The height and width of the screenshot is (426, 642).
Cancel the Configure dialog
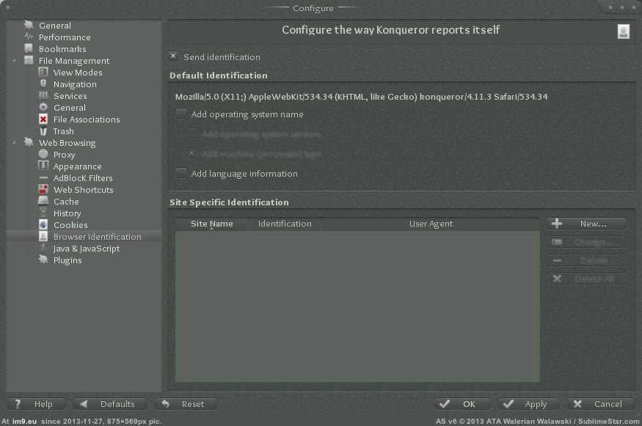coord(601,404)
